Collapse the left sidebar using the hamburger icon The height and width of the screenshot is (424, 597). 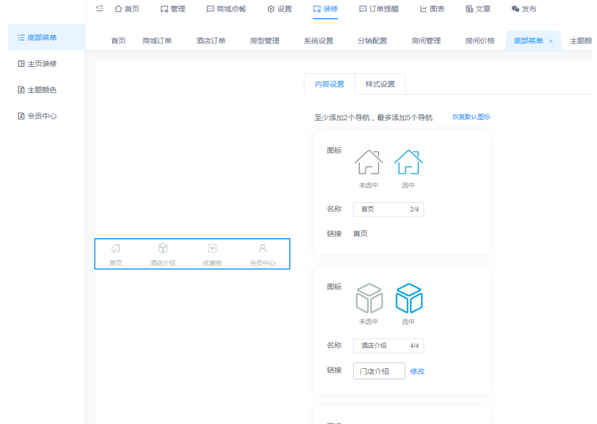pos(99,9)
